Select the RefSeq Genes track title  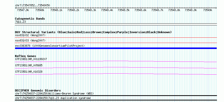click(26, 56)
